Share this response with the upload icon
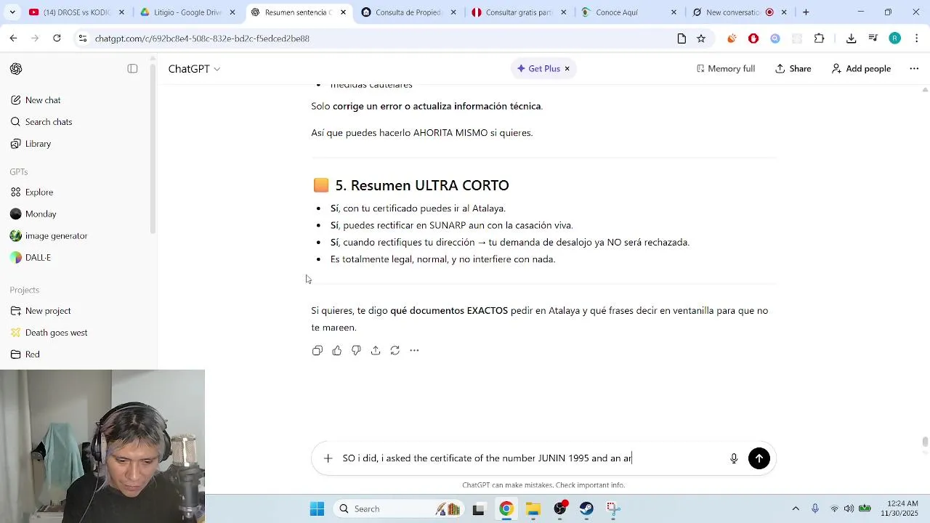930x523 pixels. (x=376, y=351)
